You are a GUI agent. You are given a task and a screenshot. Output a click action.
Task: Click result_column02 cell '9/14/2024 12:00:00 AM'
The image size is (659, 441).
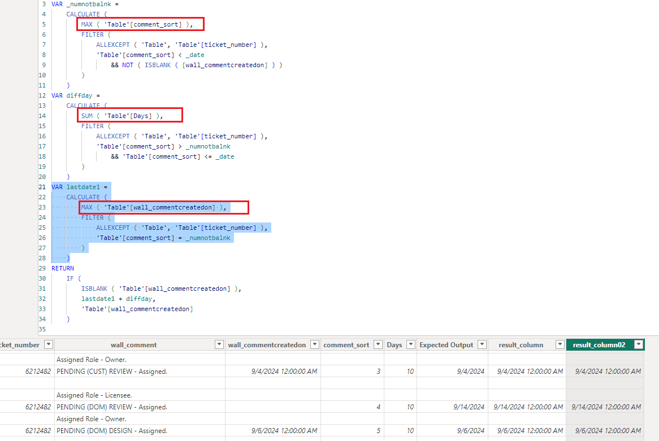click(606, 407)
